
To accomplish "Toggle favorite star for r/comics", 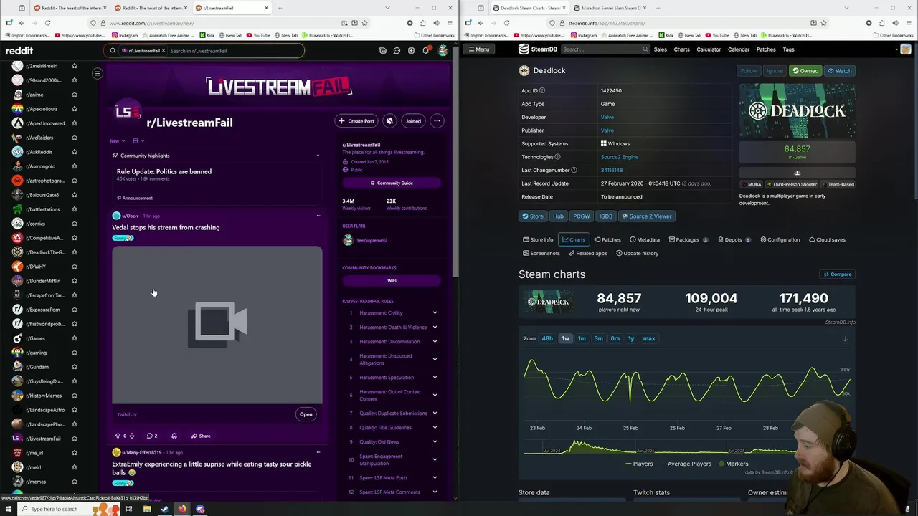I will (x=74, y=224).
